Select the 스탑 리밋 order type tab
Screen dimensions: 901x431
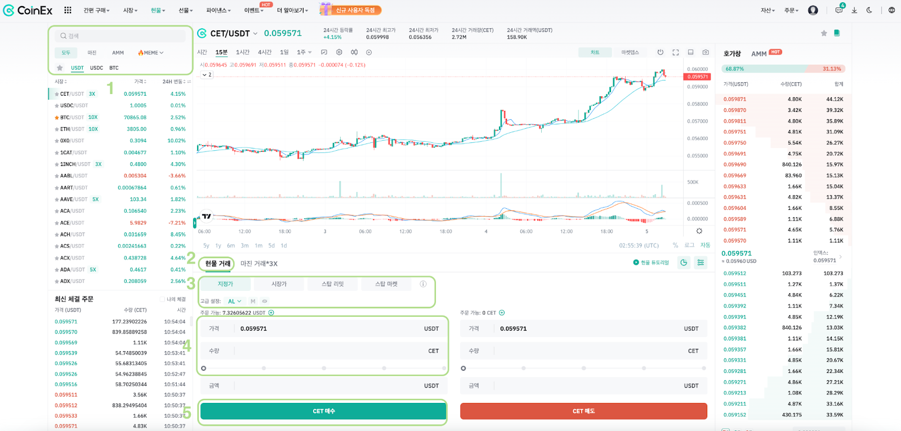332,284
